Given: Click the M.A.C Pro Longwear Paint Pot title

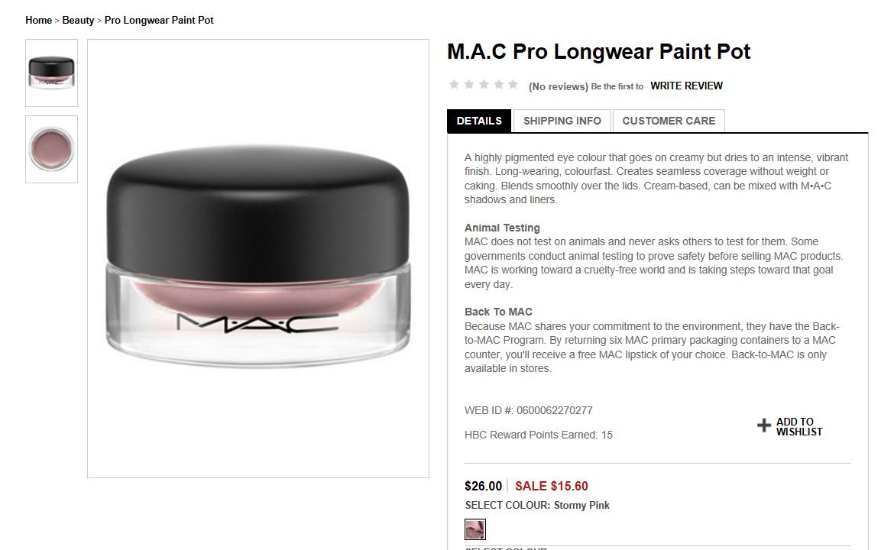Looking at the screenshot, I should point(598,51).
